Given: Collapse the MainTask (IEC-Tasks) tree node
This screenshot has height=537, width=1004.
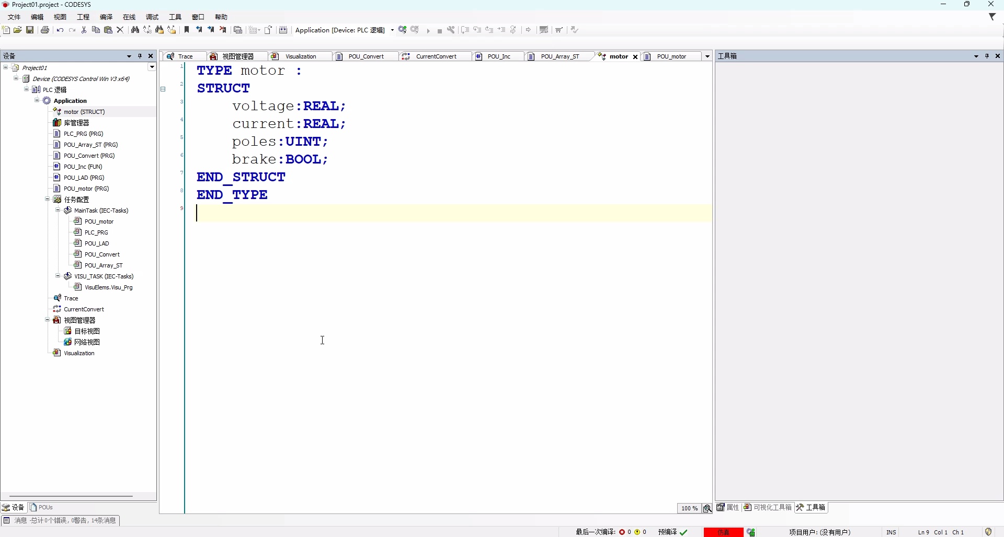Looking at the screenshot, I should click(x=58, y=211).
